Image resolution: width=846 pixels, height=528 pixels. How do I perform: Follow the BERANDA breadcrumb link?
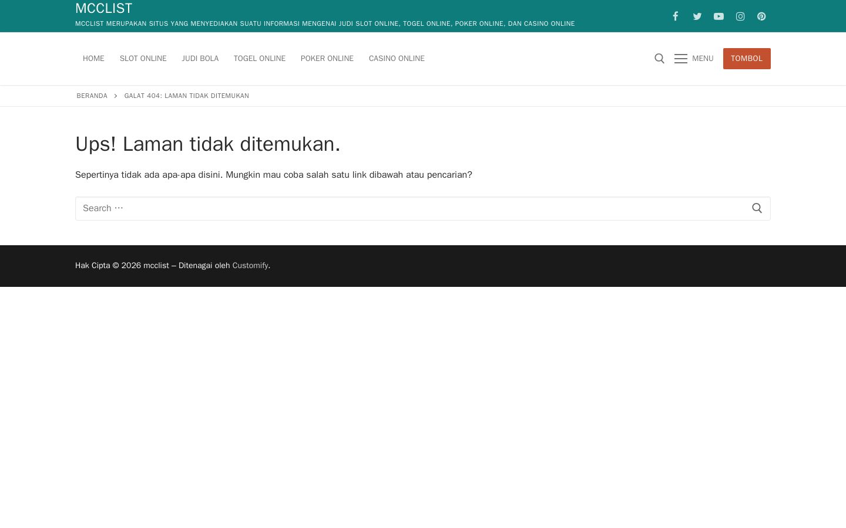coord(92,96)
